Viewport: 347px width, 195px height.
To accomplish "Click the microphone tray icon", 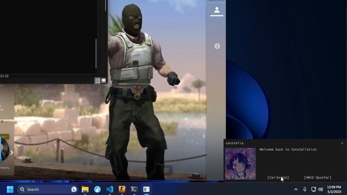I will coord(305,189).
